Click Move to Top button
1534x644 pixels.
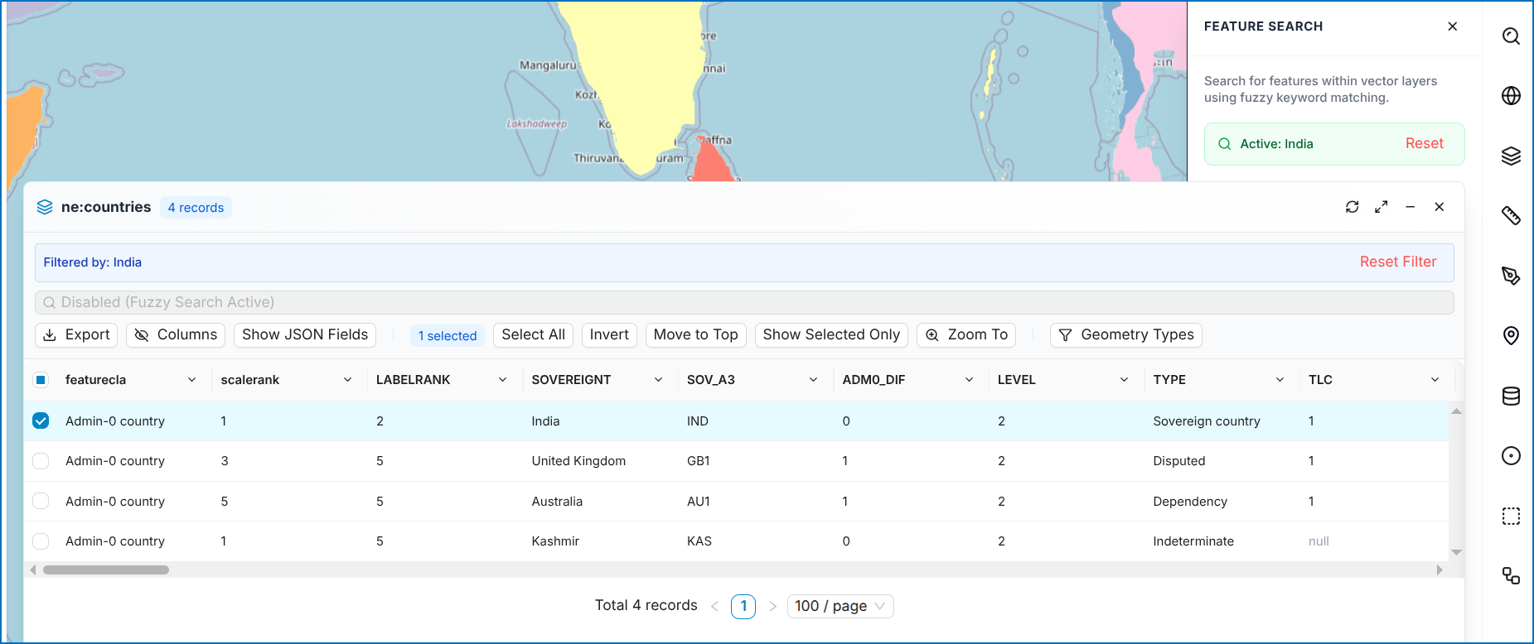point(696,335)
